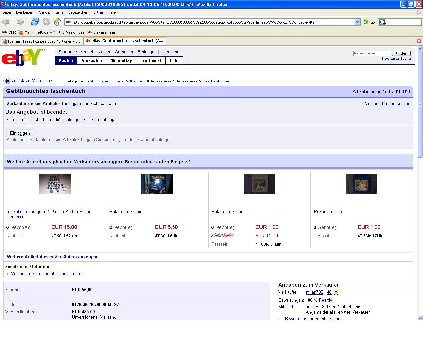Open the Pokemon Blau thumbnail image
This screenshot has width=423, height=338.
pyautogui.click(x=362, y=184)
